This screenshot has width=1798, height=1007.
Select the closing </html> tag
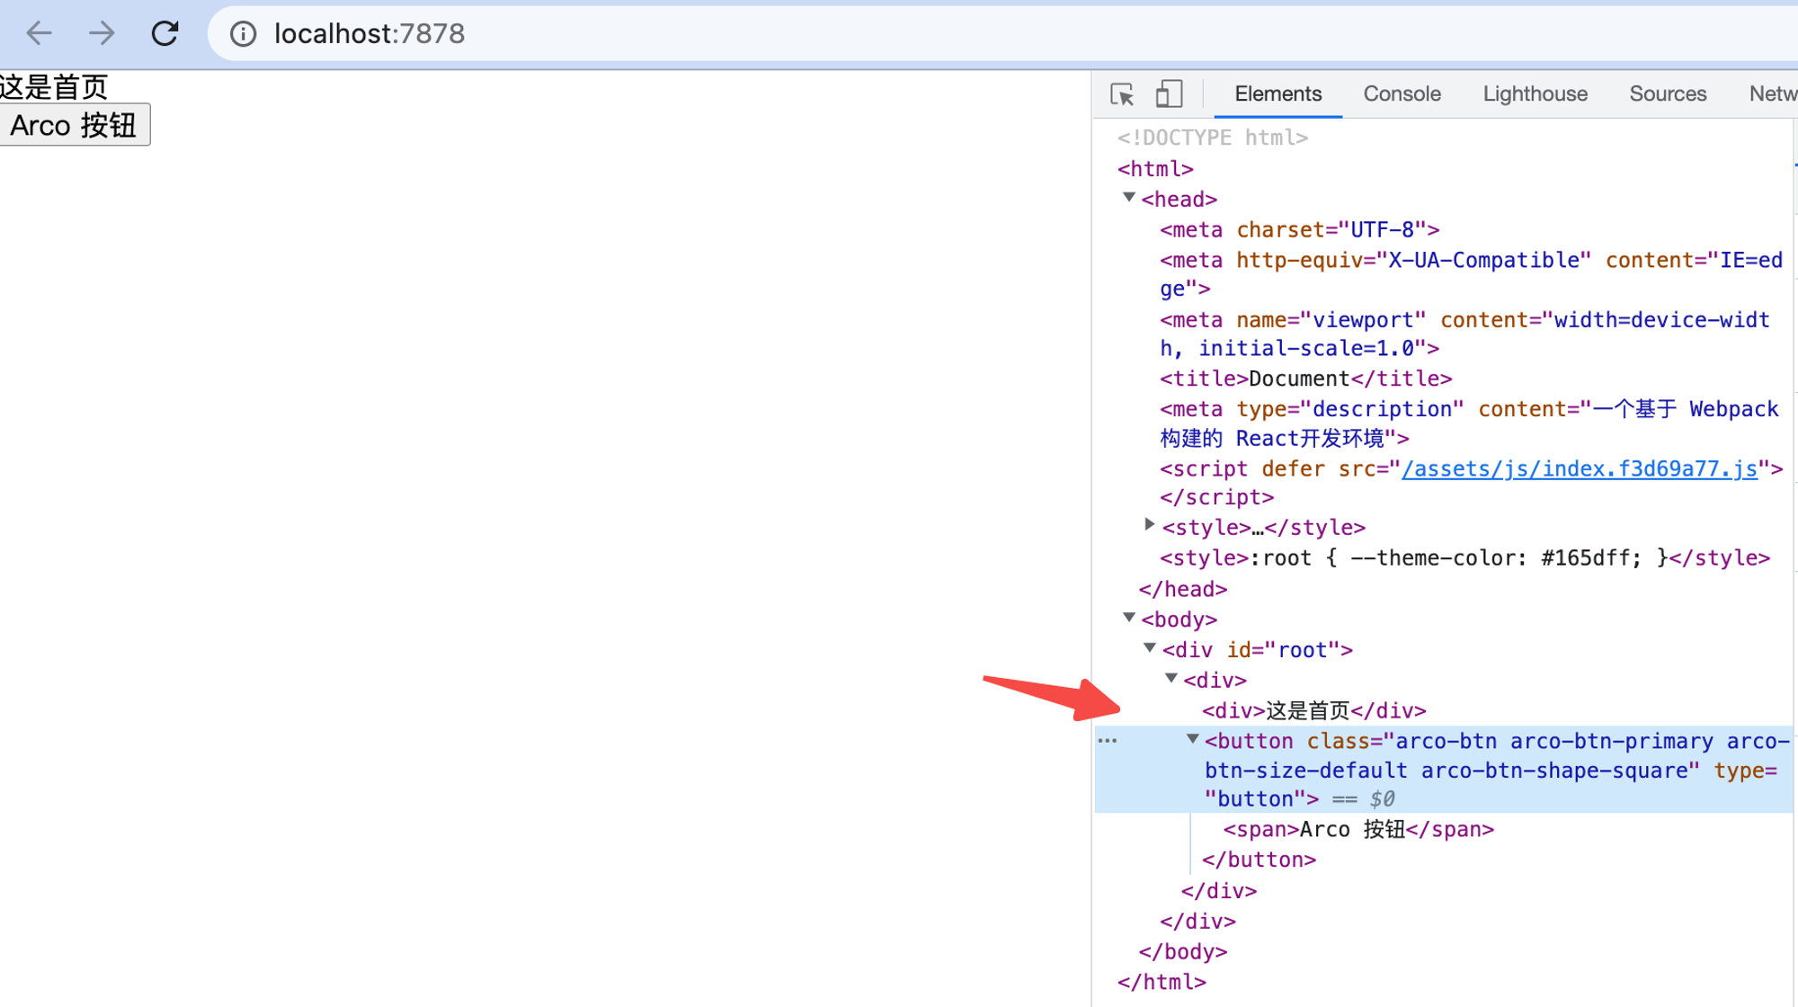(x=1162, y=982)
